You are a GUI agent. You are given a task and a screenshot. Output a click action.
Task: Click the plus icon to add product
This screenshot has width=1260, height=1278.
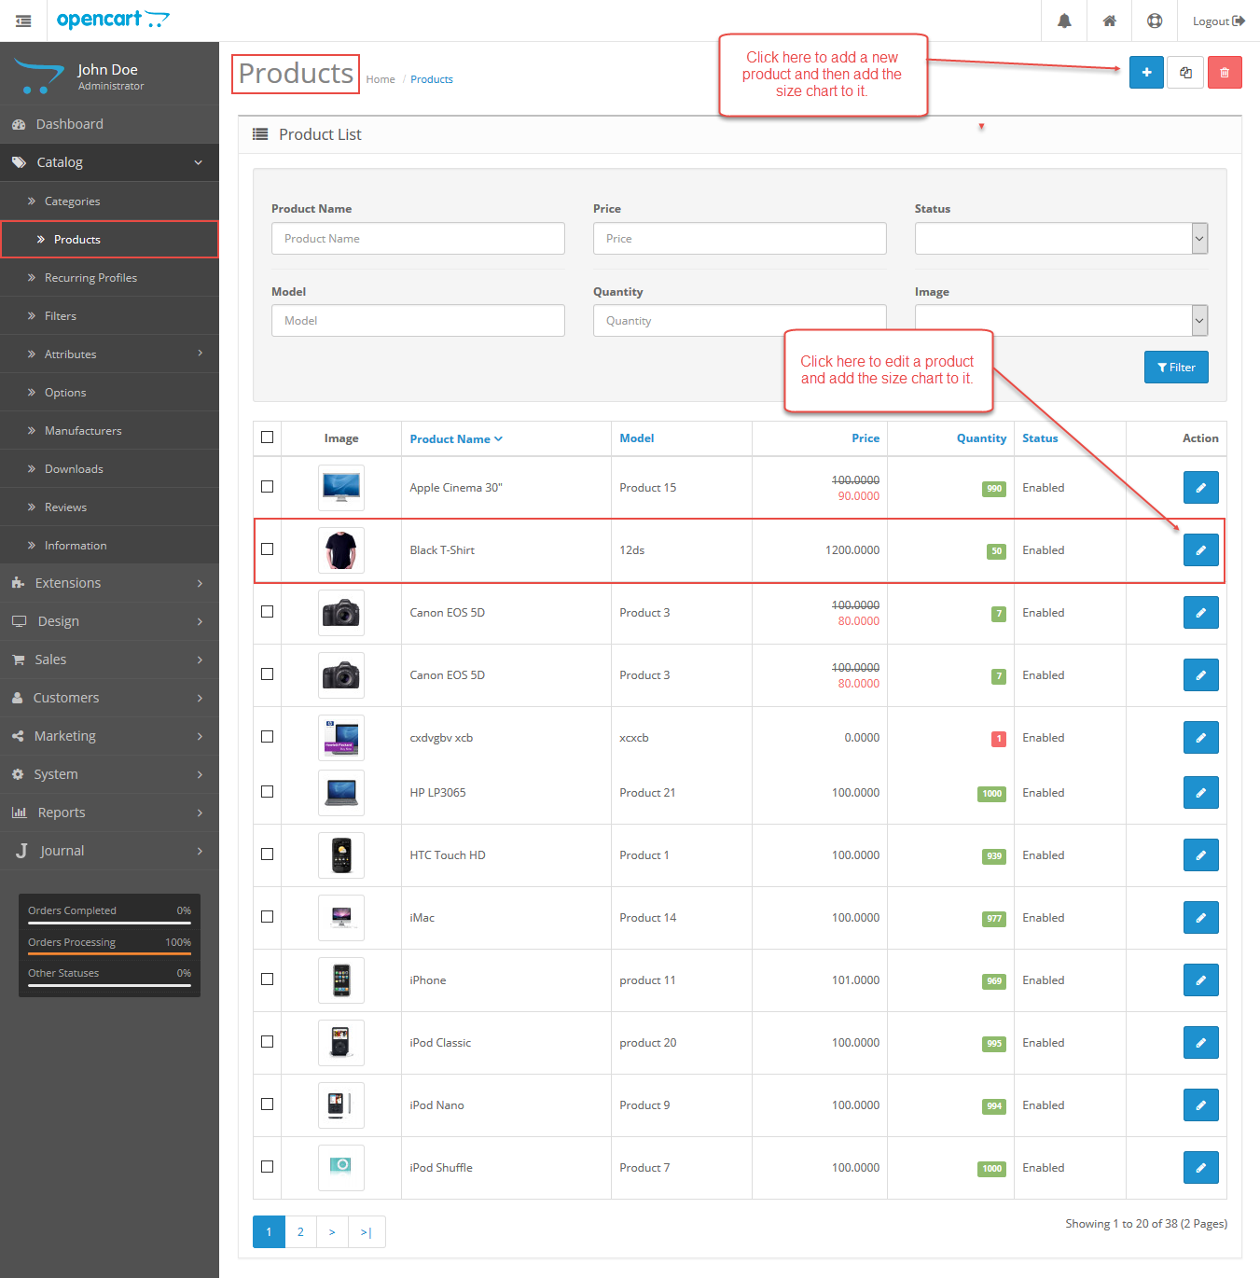[x=1146, y=73]
